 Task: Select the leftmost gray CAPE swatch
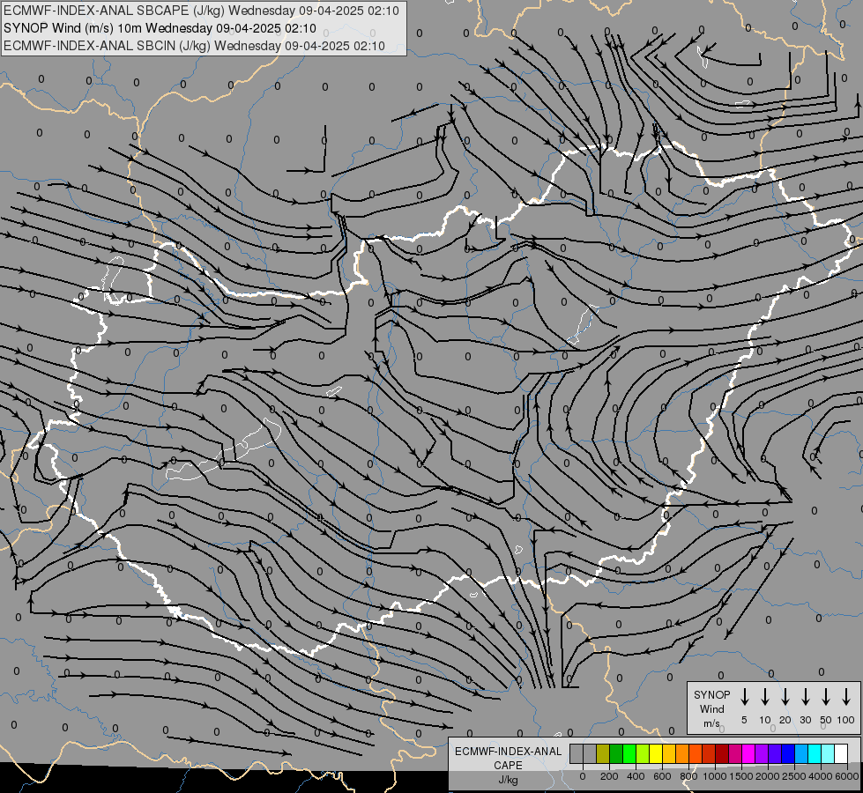coord(577,753)
